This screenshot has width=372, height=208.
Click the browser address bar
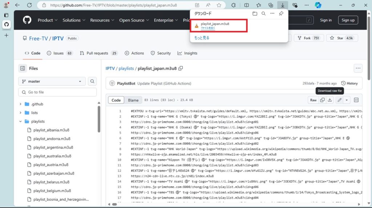(x=113, y=5)
